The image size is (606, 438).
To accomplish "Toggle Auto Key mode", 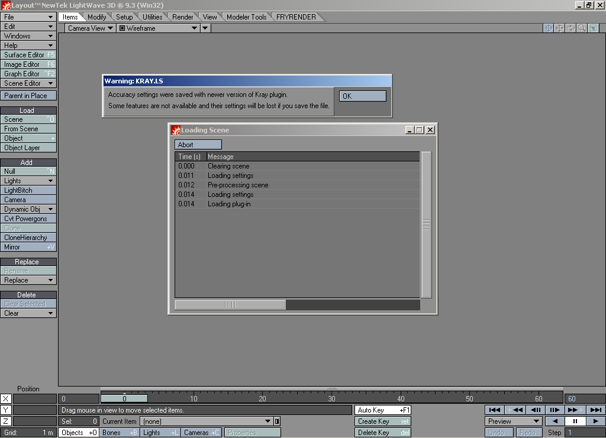I will (383, 410).
